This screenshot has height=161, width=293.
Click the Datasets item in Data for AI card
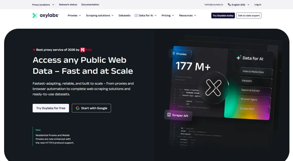pos(255,81)
